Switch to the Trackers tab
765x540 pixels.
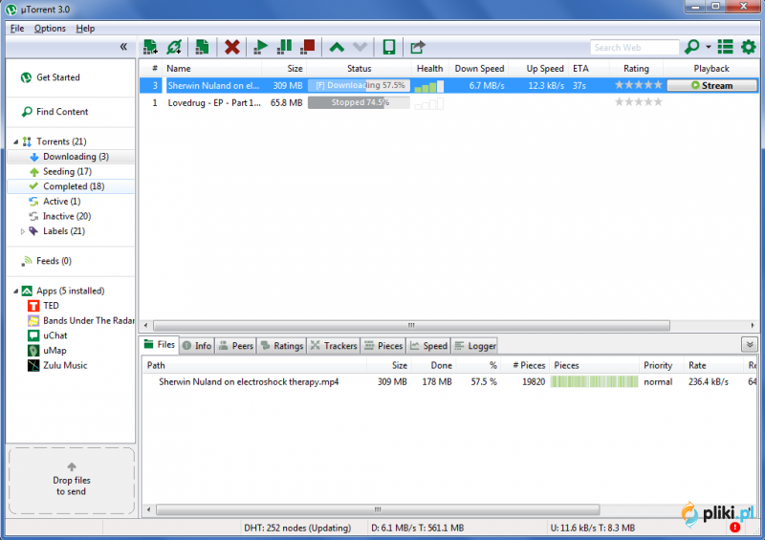[x=334, y=346]
